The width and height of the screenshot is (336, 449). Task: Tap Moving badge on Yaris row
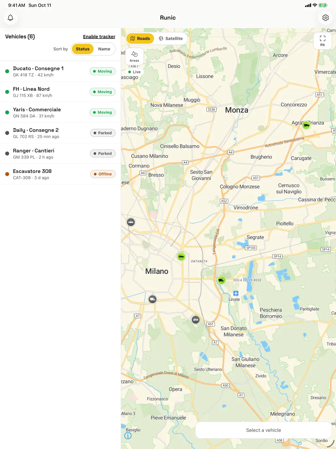pos(103,112)
